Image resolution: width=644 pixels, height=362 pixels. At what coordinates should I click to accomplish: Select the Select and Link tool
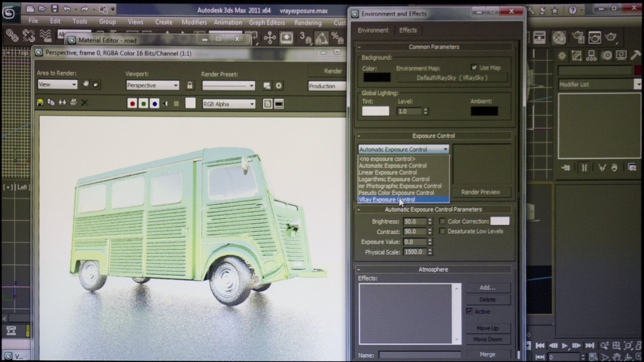[12, 35]
